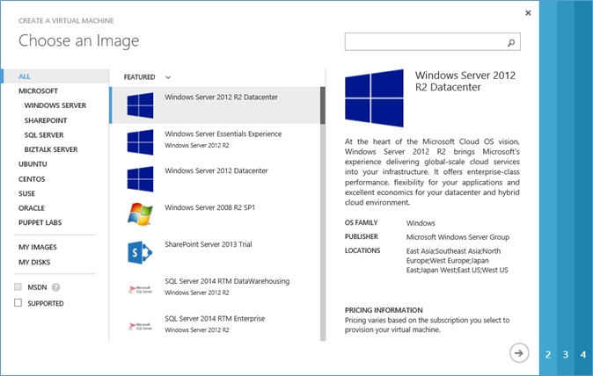Select the Microsoft category
Image resolution: width=593 pixels, height=376 pixels.
[38, 91]
